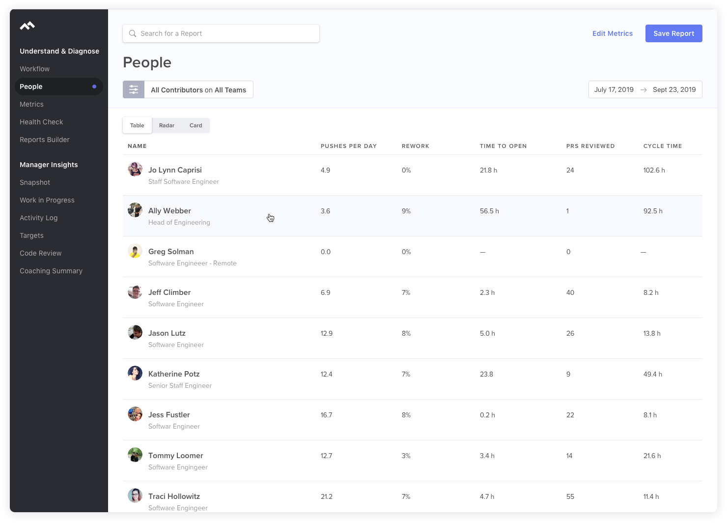
Task: Open Tommy Loomer's name link
Action: coord(176,456)
